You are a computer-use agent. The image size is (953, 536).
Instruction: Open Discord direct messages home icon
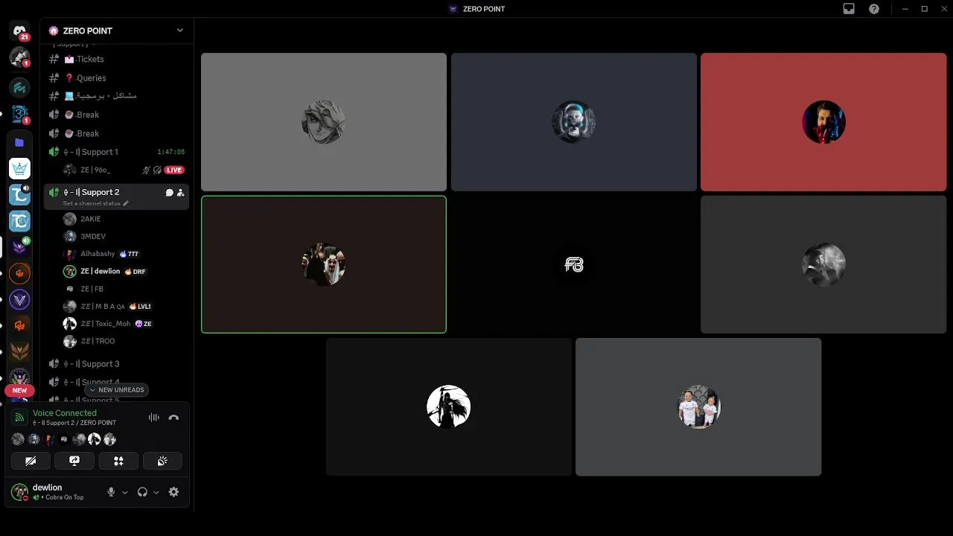(x=19, y=31)
